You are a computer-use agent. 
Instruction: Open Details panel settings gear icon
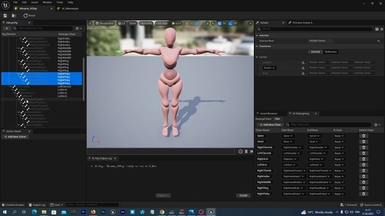pyautogui.click(x=382, y=29)
